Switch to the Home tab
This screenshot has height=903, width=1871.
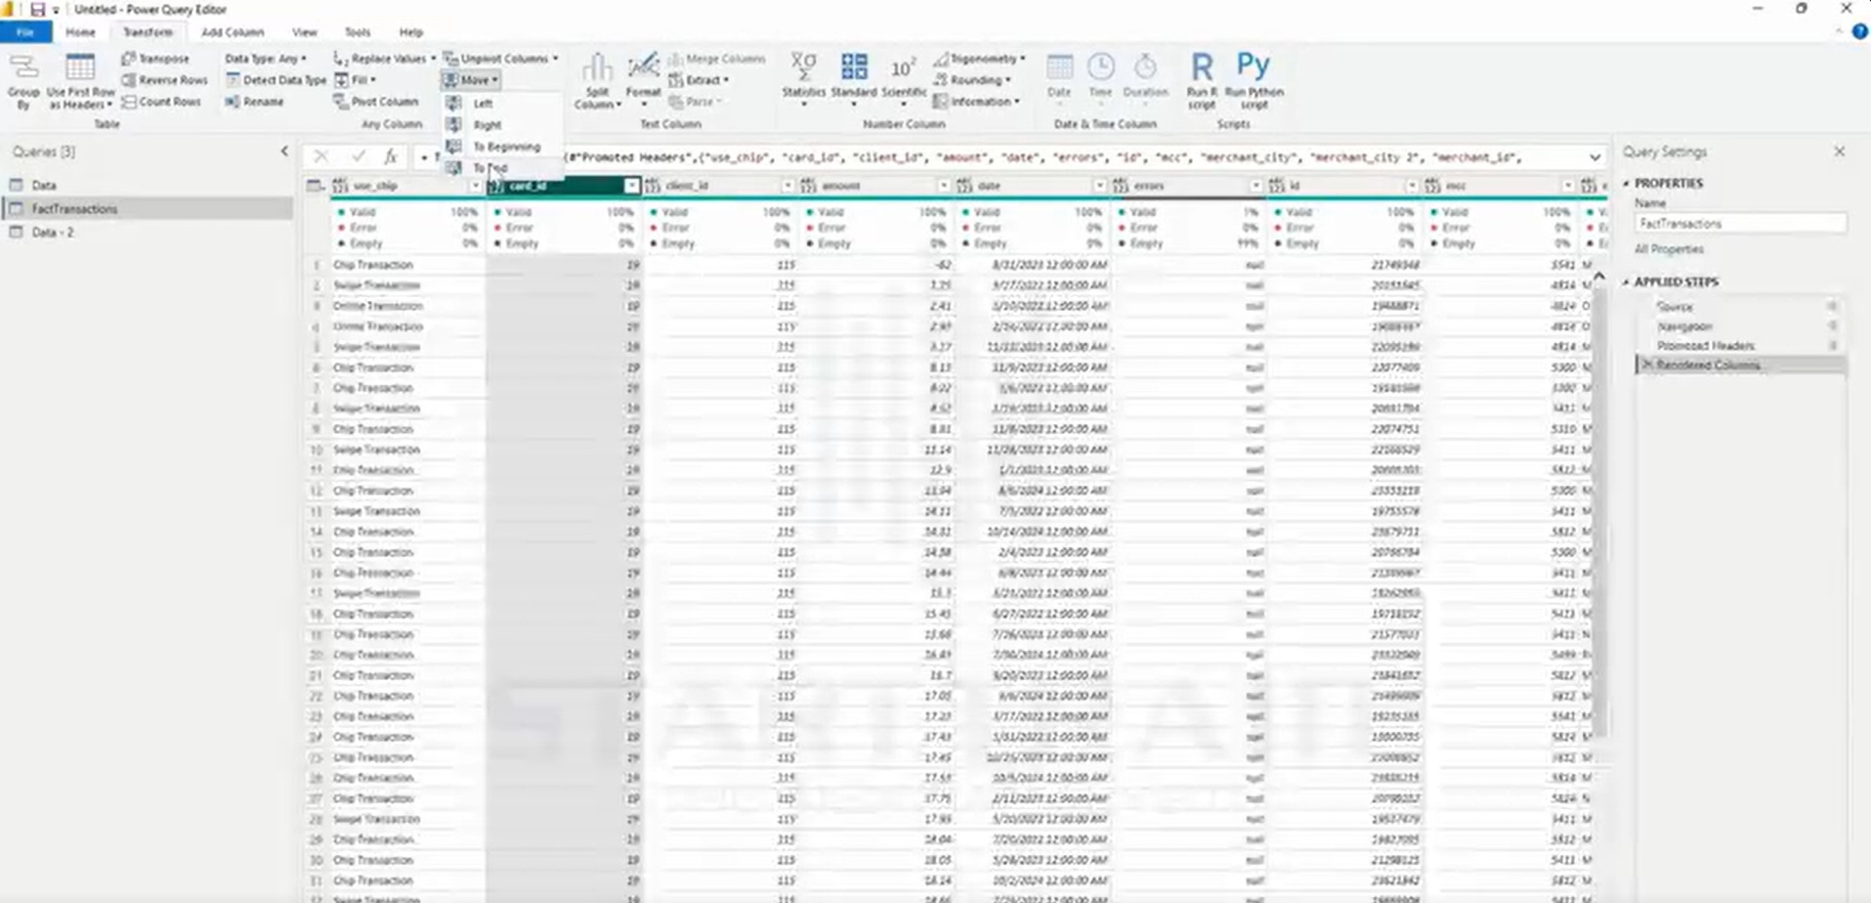click(x=80, y=32)
